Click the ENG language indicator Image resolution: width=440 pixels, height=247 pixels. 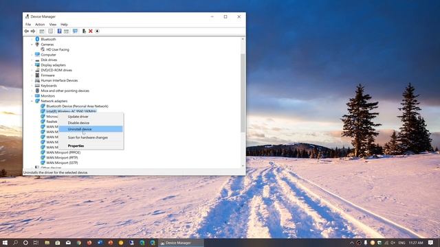pyautogui.click(x=401, y=242)
